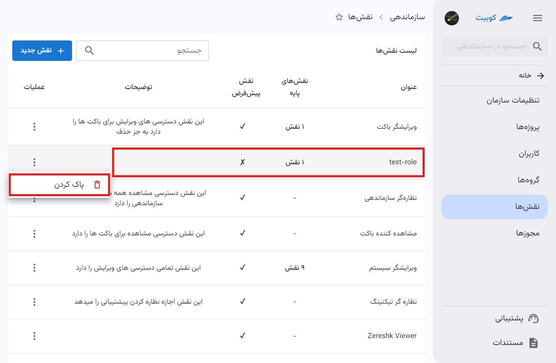Click the ۱ نقش cell for ویرایشگر باکت

pyautogui.click(x=295, y=127)
